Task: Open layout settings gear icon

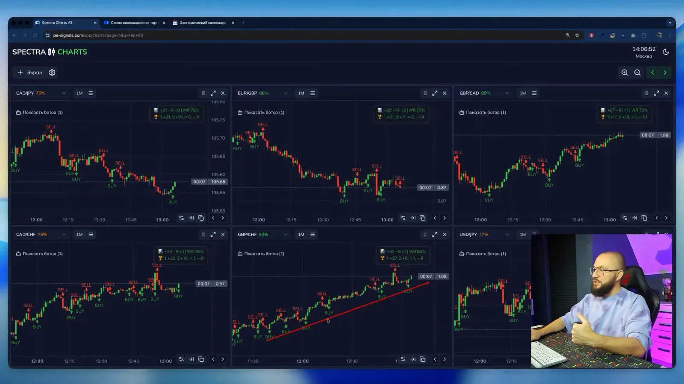Action: (52, 73)
